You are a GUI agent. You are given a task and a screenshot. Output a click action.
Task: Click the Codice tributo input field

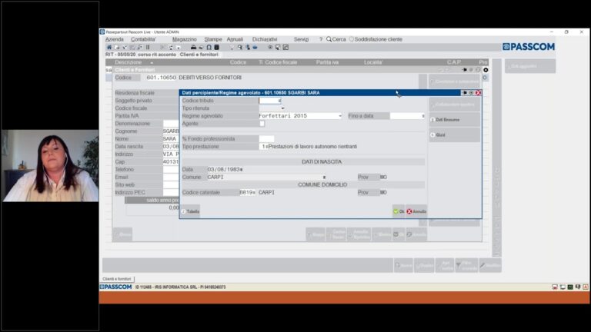coord(270,101)
